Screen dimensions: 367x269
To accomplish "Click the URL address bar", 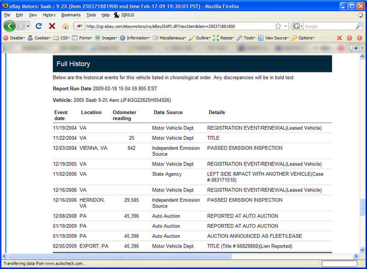I will pyautogui.click(x=179, y=26).
